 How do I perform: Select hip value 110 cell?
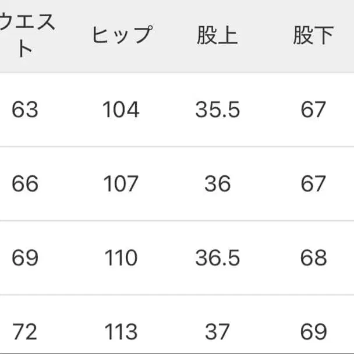(x=121, y=258)
